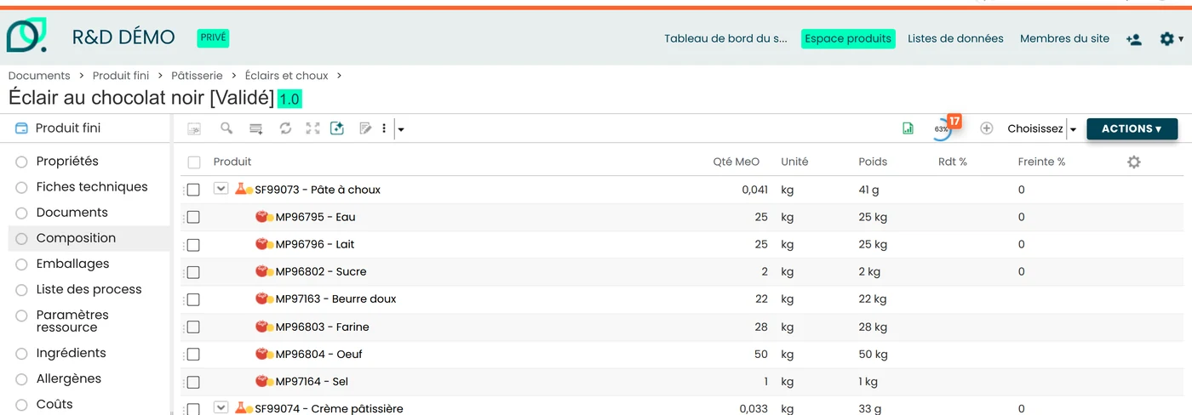The width and height of the screenshot is (1192, 415).
Task: Tick the select-all checkbox in table header
Action: click(194, 162)
